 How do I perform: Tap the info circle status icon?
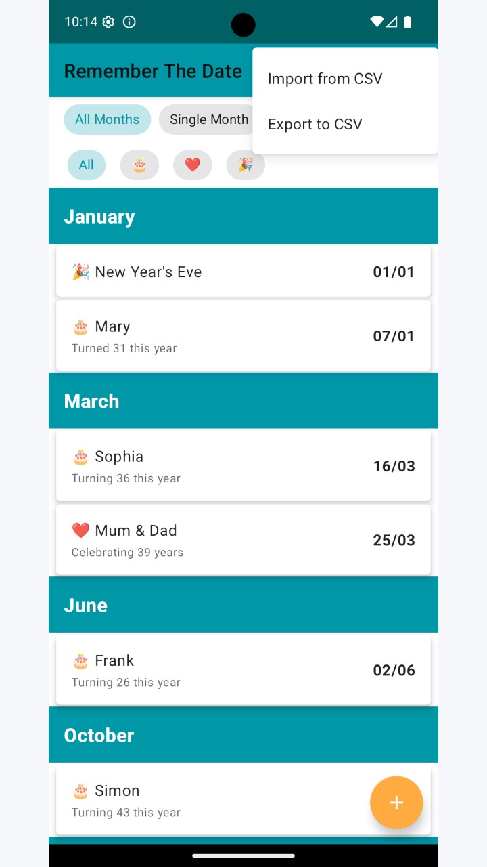click(129, 22)
